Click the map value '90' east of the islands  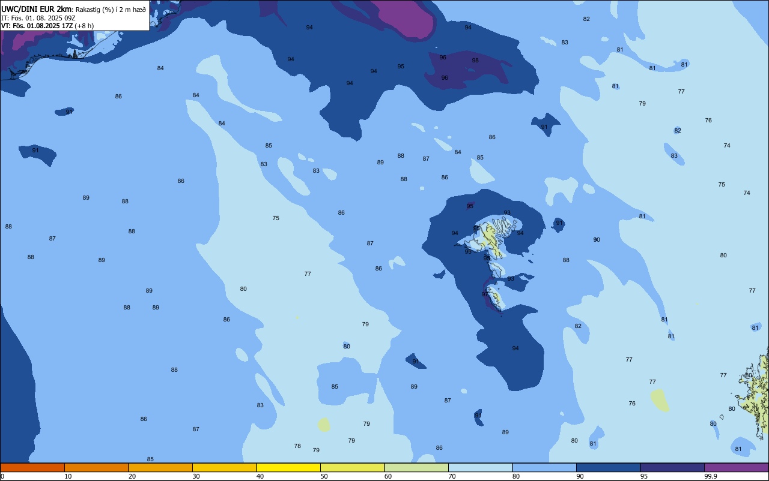click(x=597, y=240)
